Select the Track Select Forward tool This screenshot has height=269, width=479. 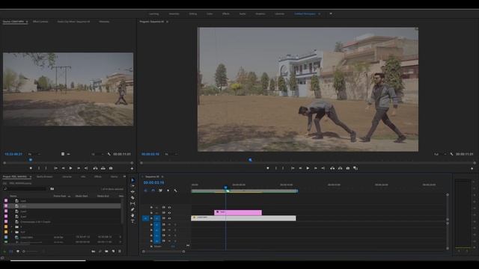132,186
